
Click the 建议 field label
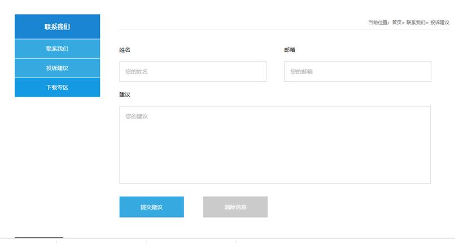coord(125,94)
